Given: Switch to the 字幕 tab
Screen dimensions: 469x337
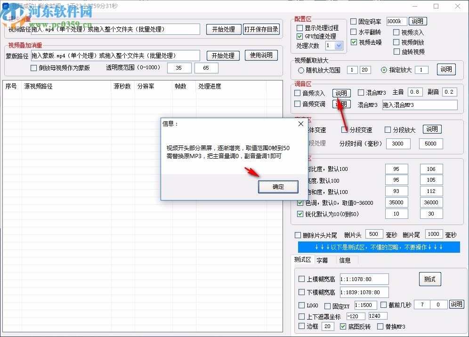Looking at the screenshot, I should (323, 260).
